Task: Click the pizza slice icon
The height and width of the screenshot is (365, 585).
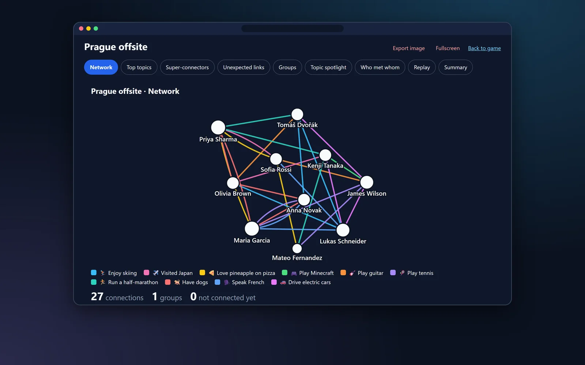Action: 211,273
